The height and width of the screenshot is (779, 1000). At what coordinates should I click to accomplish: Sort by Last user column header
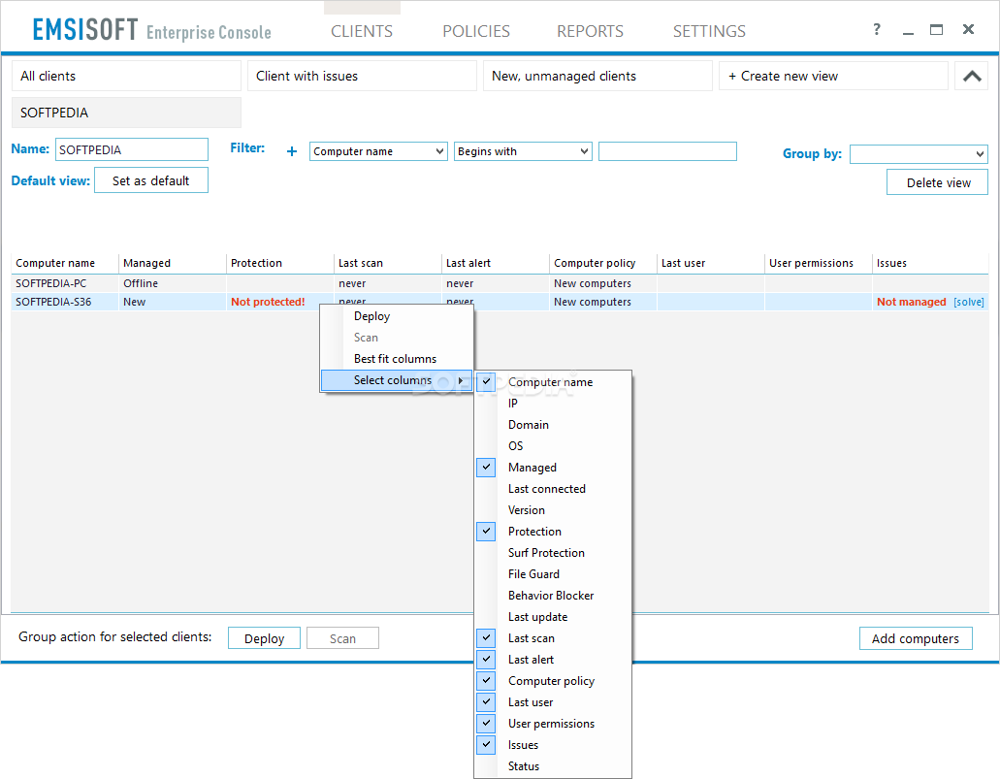tap(710, 263)
